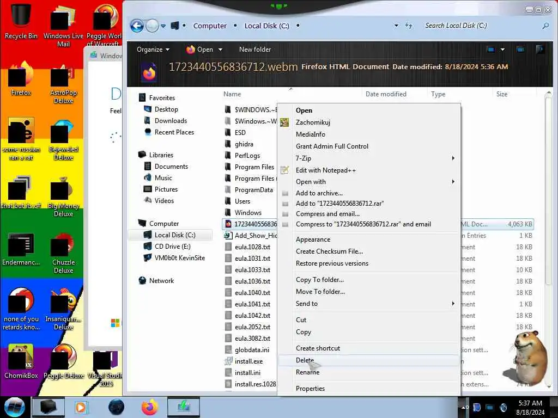558x418 pixels.
Task: Choose Delete in context menu
Action: (x=369, y=360)
